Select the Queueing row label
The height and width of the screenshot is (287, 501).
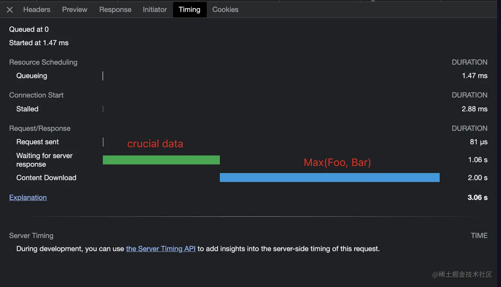point(32,76)
